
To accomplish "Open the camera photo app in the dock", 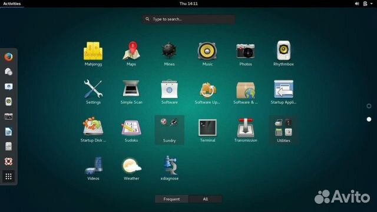I will point(8,117).
